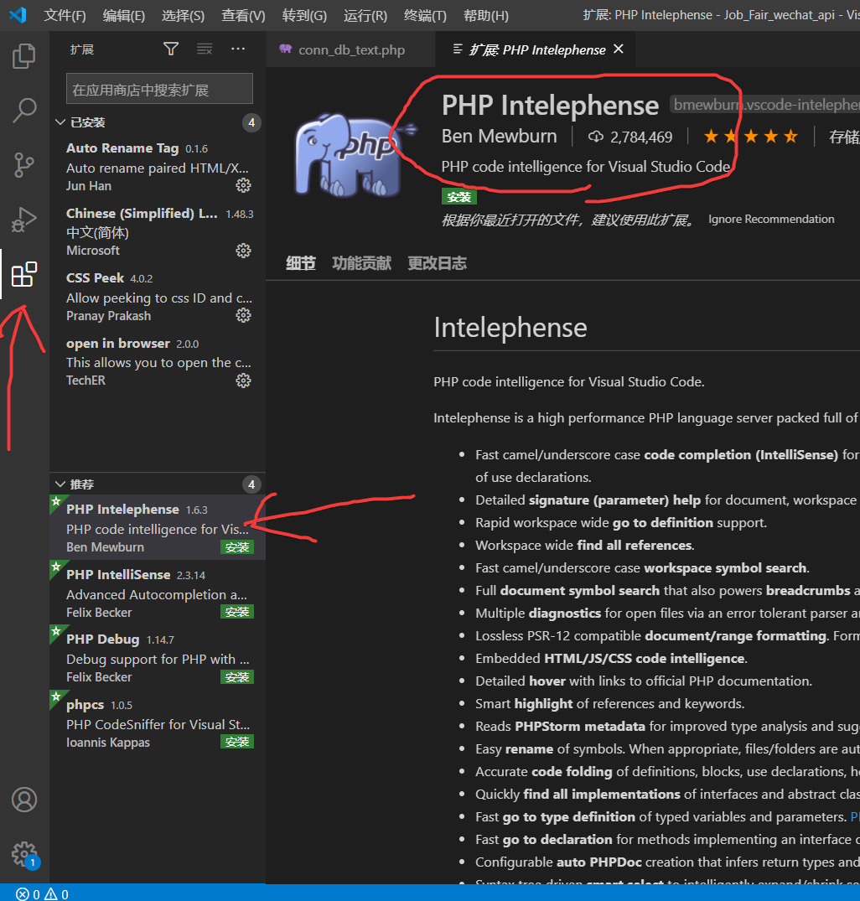This screenshot has width=860, height=901.
Task: Click the errors and warnings status indicator
Action: coord(43,894)
